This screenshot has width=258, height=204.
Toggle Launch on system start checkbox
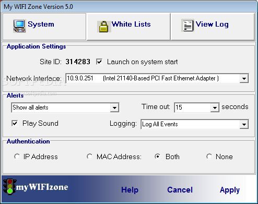pos(99,62)
